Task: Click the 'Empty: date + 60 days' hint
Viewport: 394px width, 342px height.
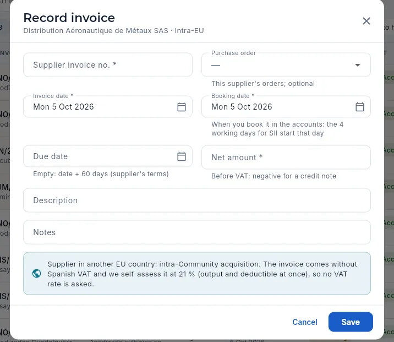Action: (101, 174)
